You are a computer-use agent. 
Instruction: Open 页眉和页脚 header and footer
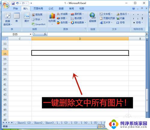pyautogui.click(x=107, y=18)
